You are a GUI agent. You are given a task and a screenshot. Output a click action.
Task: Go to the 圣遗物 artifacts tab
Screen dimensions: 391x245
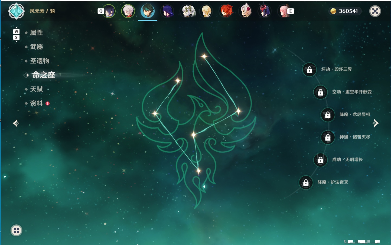point(40,61)
